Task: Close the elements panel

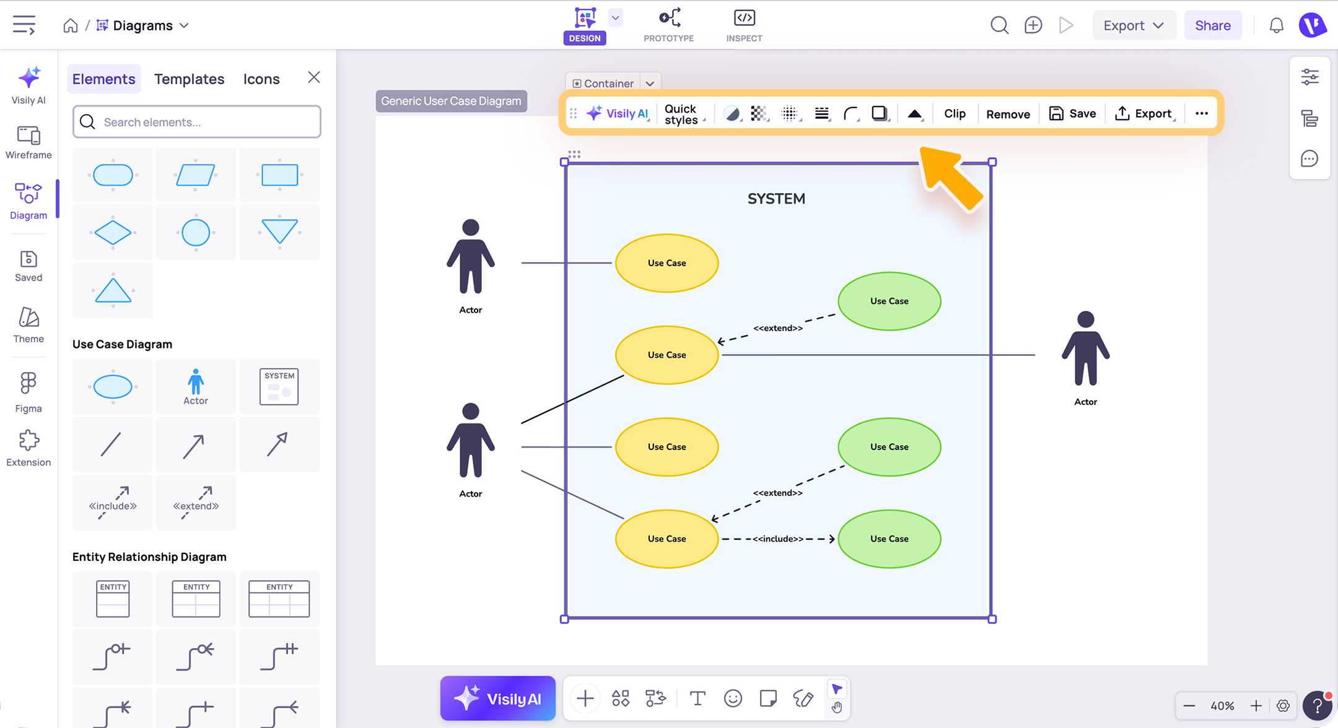Action: pos(314,77)
